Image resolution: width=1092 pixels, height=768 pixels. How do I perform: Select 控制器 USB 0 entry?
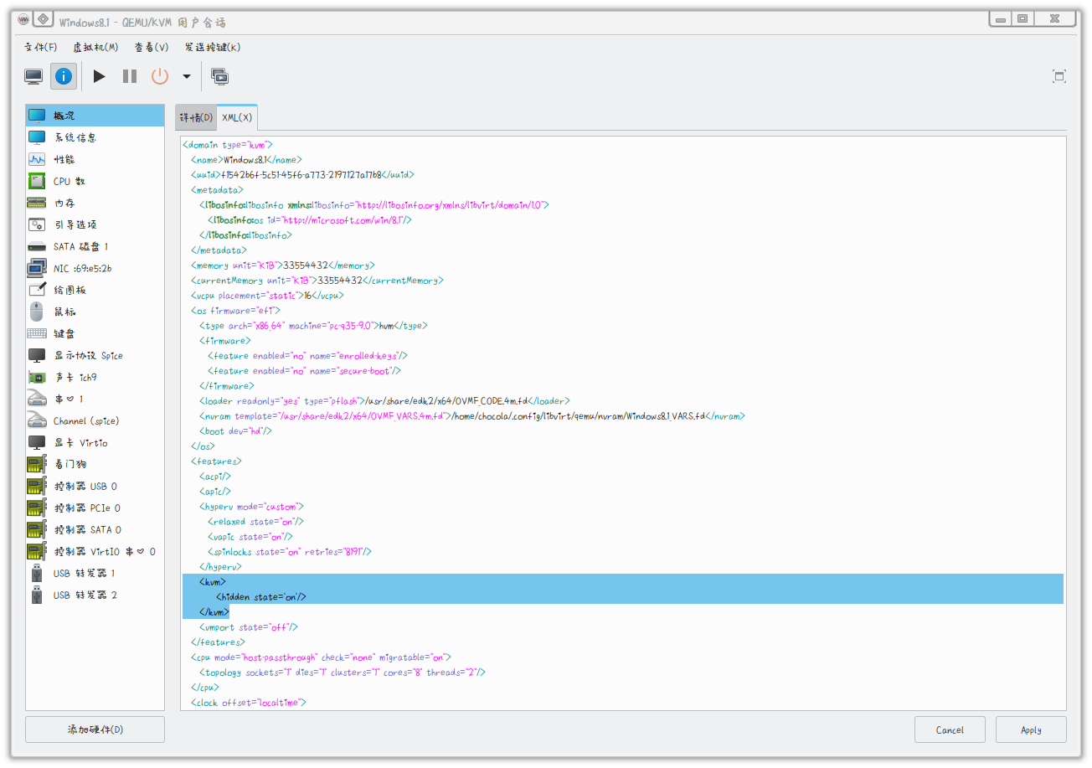click(95, 486)
